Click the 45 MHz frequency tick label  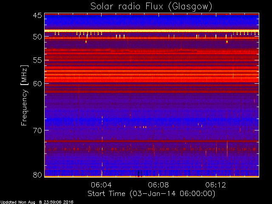[37, 16]
